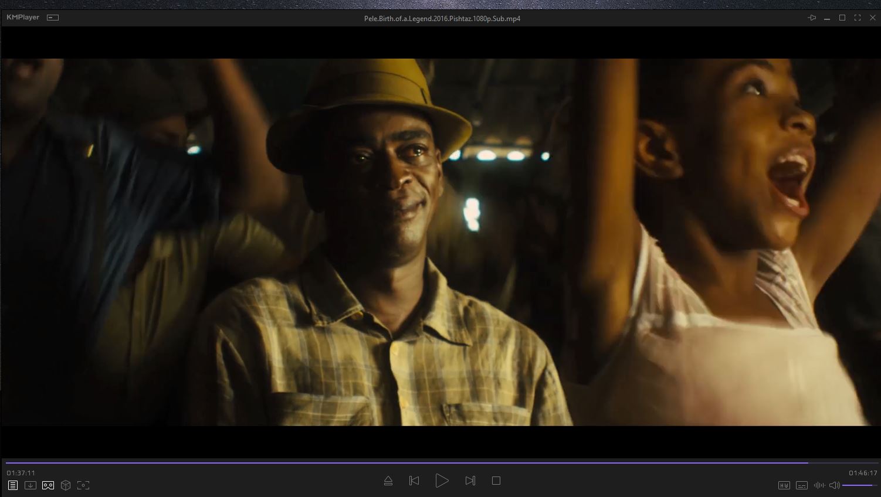Click the compact mode icon beside KMPlayer
The width and height of the screenshot is (881, 497).
53,18
